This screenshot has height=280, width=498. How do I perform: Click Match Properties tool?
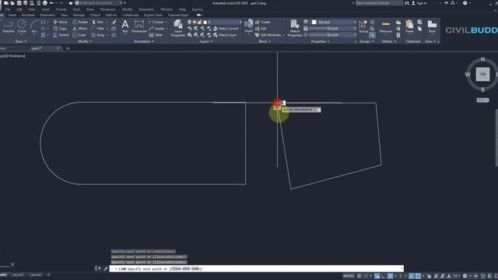click(x=294, y=28)
